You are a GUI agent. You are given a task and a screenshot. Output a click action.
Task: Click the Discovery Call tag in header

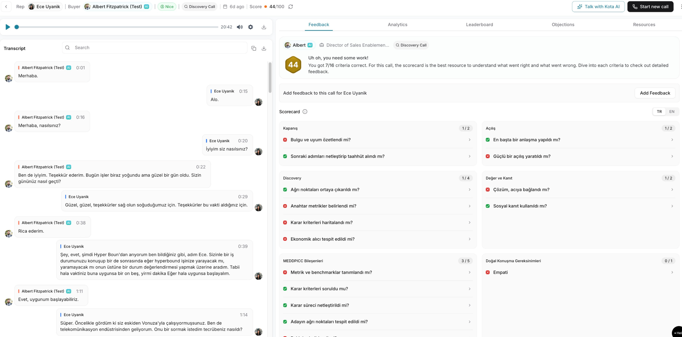(199, 7)
